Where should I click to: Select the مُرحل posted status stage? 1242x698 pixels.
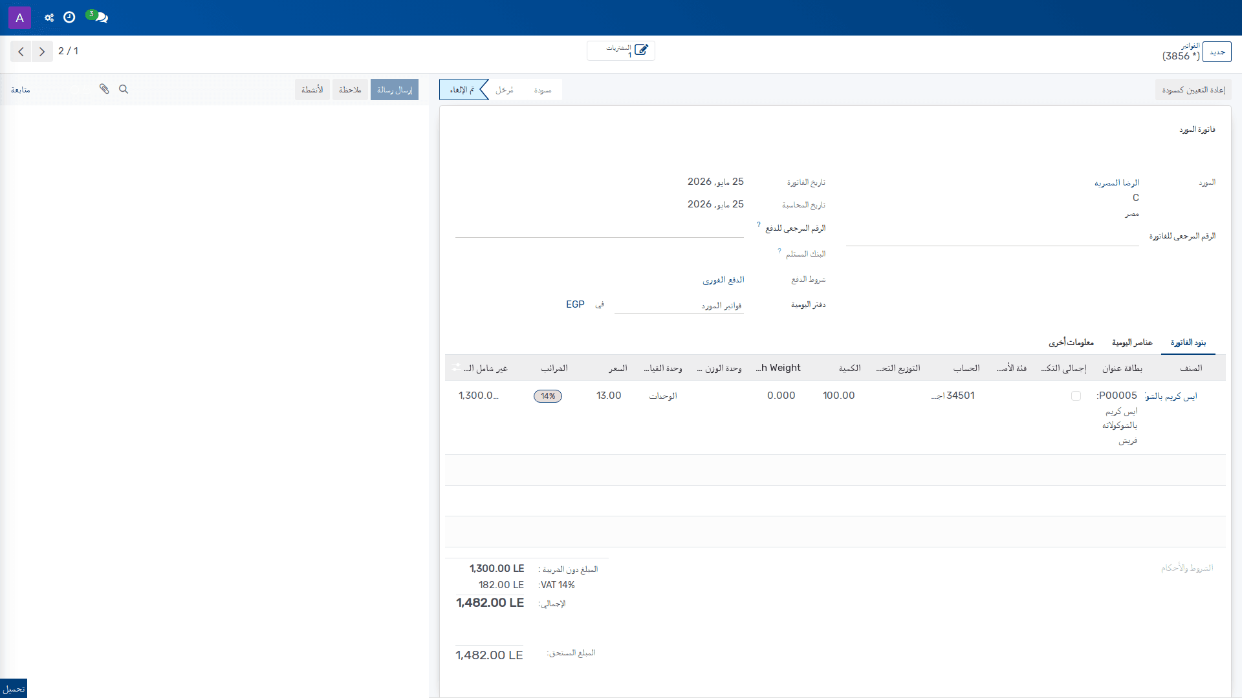pyautogui.click(x=505, y=90)
